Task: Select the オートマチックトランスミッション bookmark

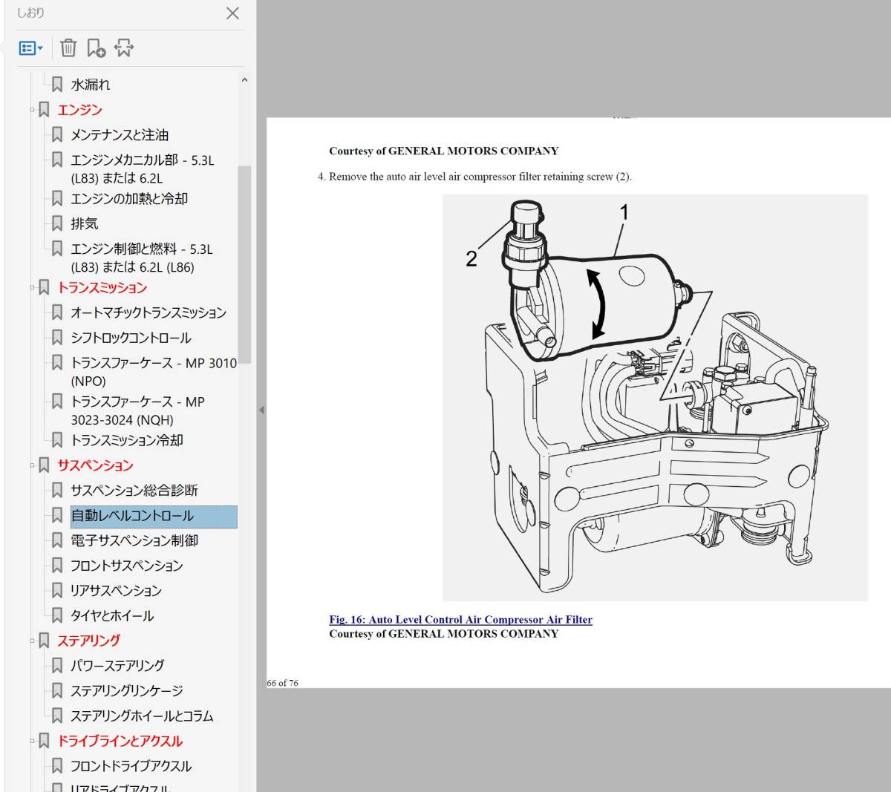Action: [148, 313]
